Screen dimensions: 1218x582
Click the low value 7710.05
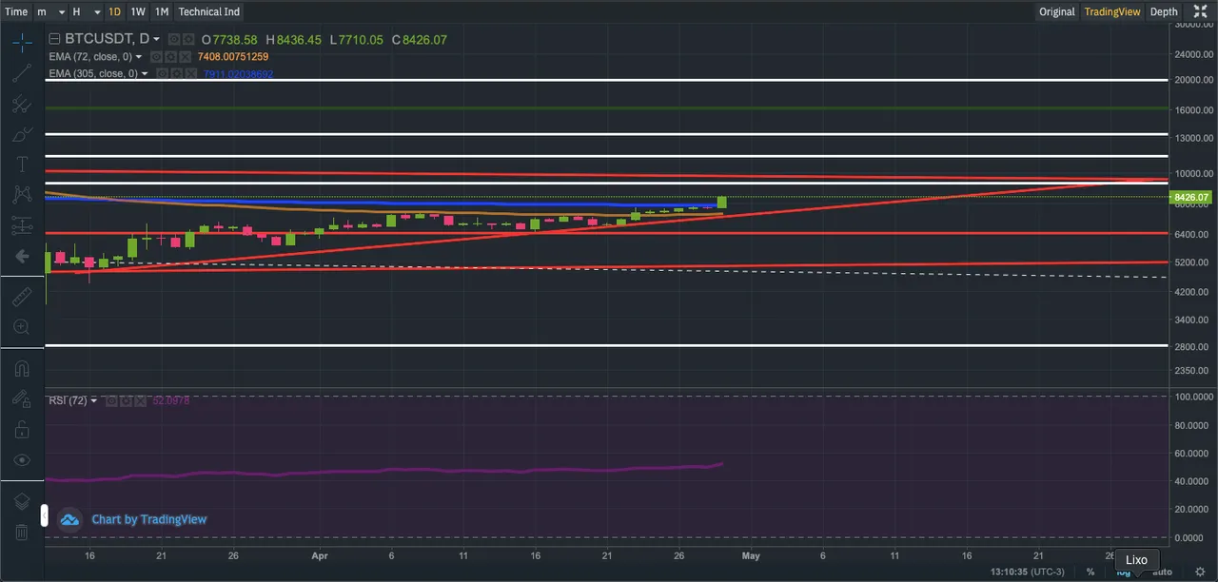(362, 39)
